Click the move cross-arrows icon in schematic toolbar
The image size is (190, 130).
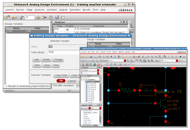click(100, 56)
